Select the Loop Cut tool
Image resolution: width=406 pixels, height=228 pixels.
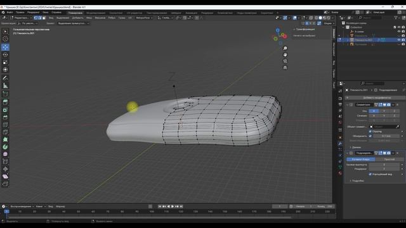point(5,125)
